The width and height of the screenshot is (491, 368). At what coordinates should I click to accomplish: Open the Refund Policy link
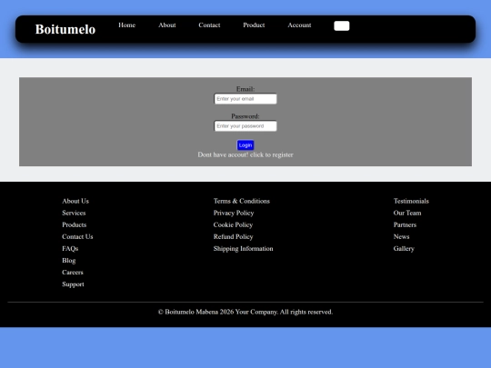pos(234,236)
